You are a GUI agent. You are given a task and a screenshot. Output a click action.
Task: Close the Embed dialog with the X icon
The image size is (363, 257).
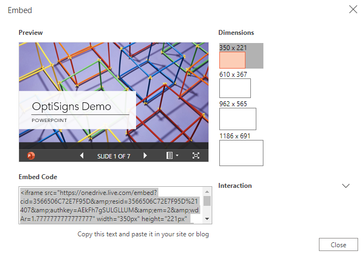click(353, 9)
